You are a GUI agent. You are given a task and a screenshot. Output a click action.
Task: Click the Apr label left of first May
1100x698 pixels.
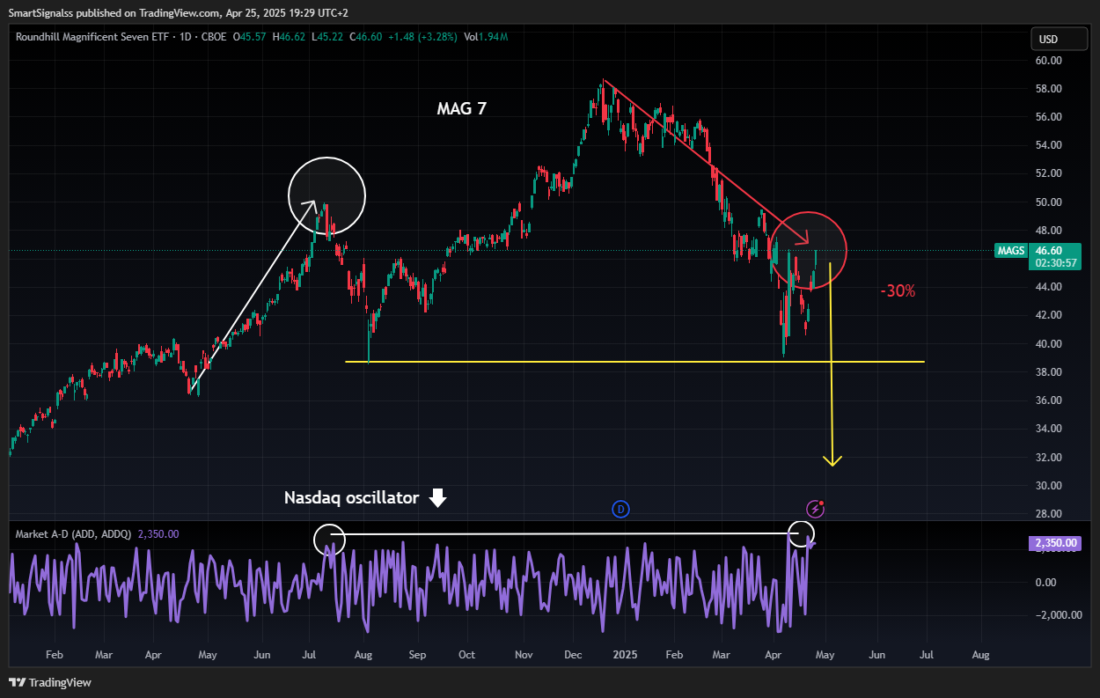tap(155, 655)
